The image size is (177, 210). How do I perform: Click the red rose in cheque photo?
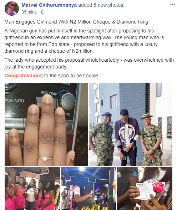click(x=158, y=188)
